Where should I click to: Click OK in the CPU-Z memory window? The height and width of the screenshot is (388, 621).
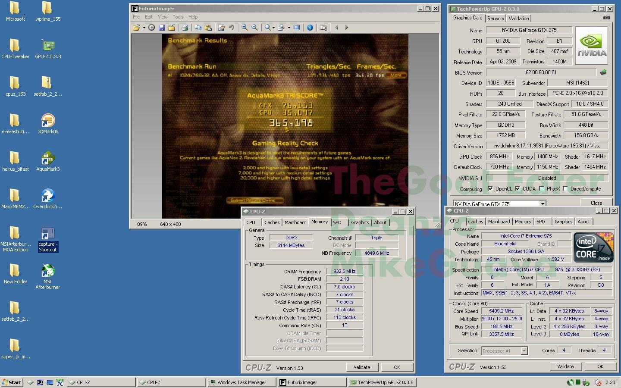397,367
